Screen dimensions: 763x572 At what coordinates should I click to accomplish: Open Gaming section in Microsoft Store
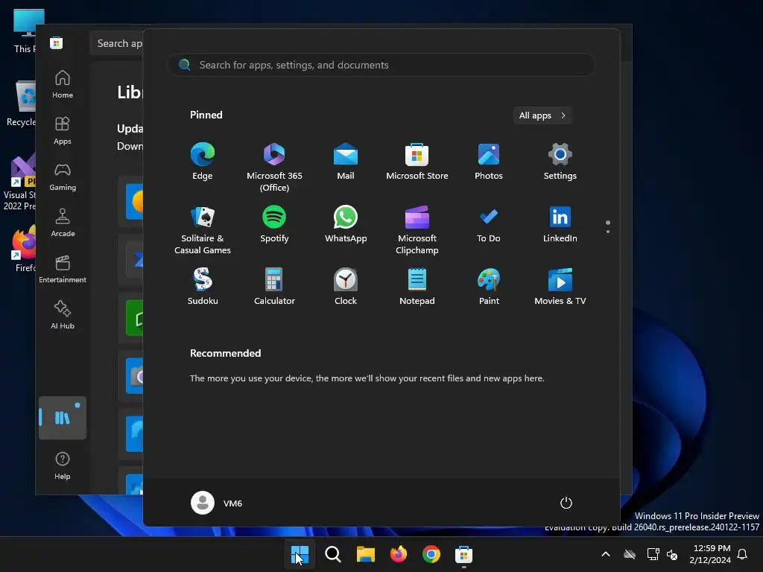pos(63,177)
